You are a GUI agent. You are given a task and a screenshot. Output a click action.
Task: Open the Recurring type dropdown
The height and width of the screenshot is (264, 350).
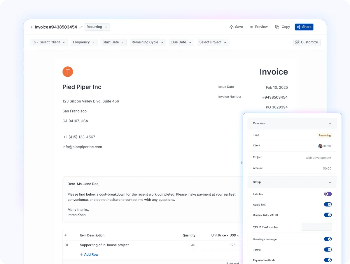[97, 27]
